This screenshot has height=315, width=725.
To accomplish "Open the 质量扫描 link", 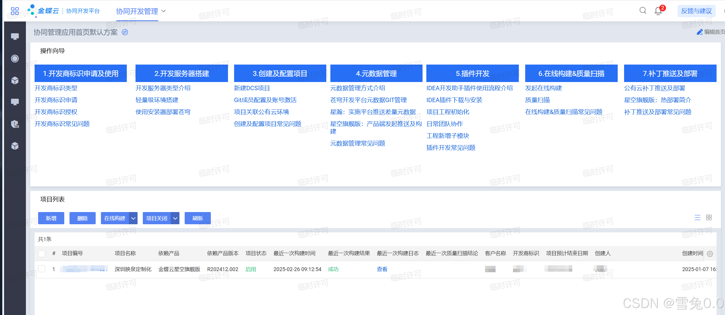I will click(x=537, y=100).
